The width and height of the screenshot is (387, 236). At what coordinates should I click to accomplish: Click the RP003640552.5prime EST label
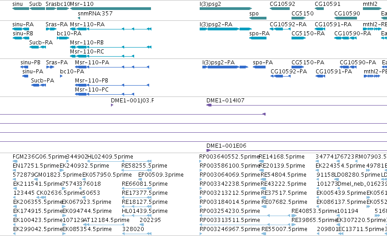229,157
